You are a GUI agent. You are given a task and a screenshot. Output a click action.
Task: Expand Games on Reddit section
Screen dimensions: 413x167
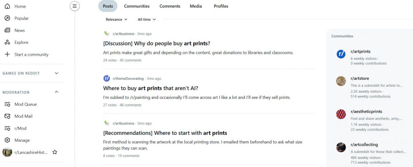click(x=56, y=73)
